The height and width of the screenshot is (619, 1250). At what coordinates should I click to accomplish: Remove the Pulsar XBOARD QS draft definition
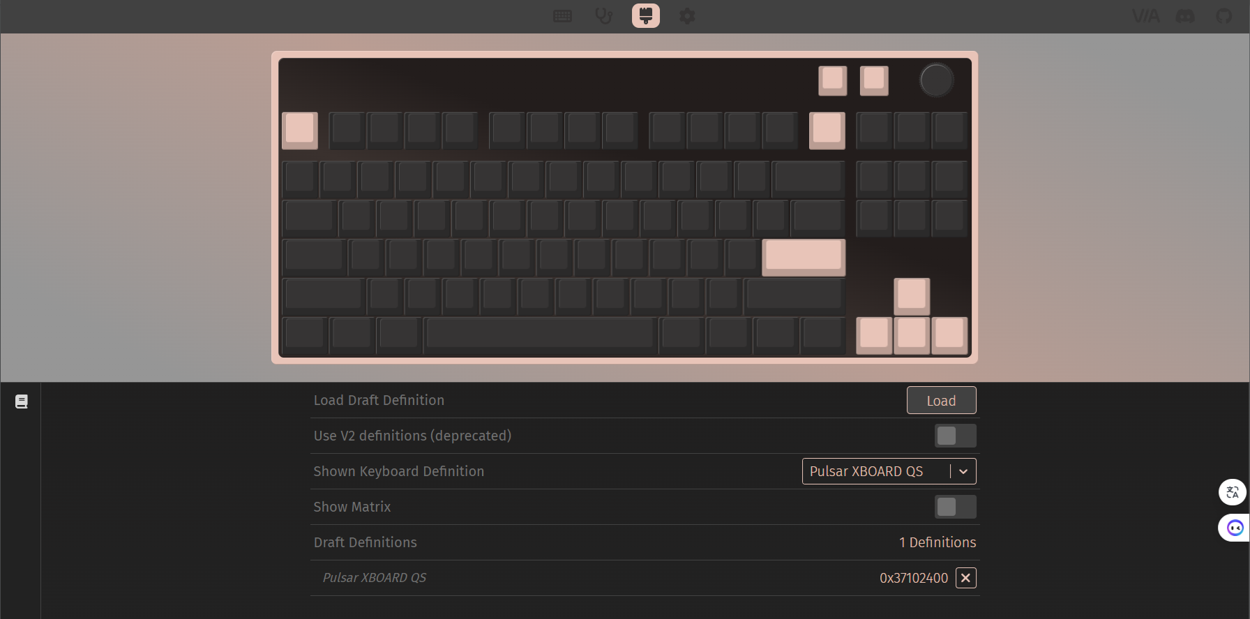coord(966,578)
